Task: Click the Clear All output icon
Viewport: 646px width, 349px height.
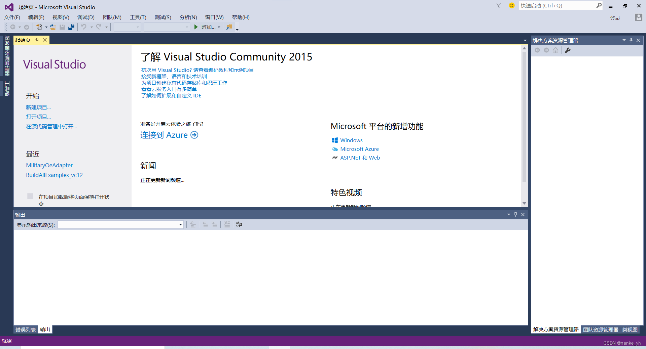Action: tap(227, 224)
